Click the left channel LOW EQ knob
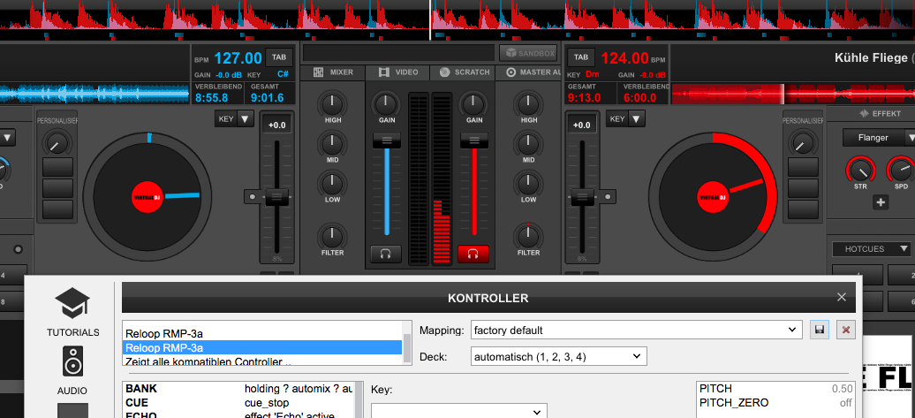This screenshot has width=915, height=418. [331, 183]
